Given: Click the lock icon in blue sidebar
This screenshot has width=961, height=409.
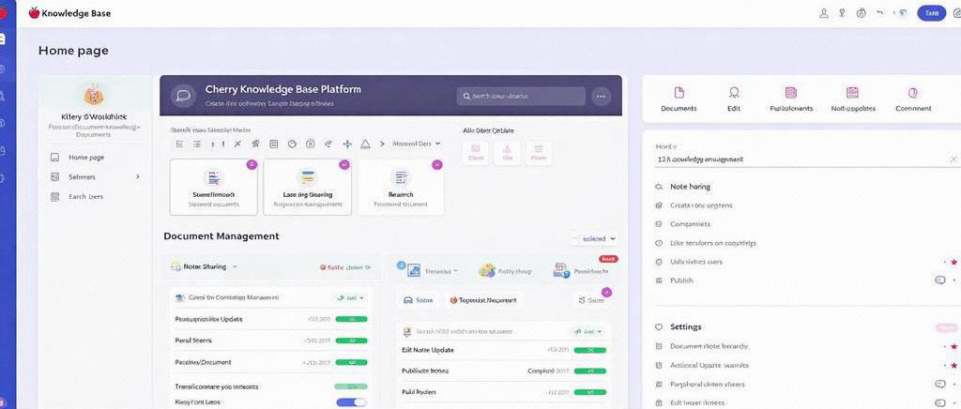Looking at the screenshot, I should pos(3,151).
